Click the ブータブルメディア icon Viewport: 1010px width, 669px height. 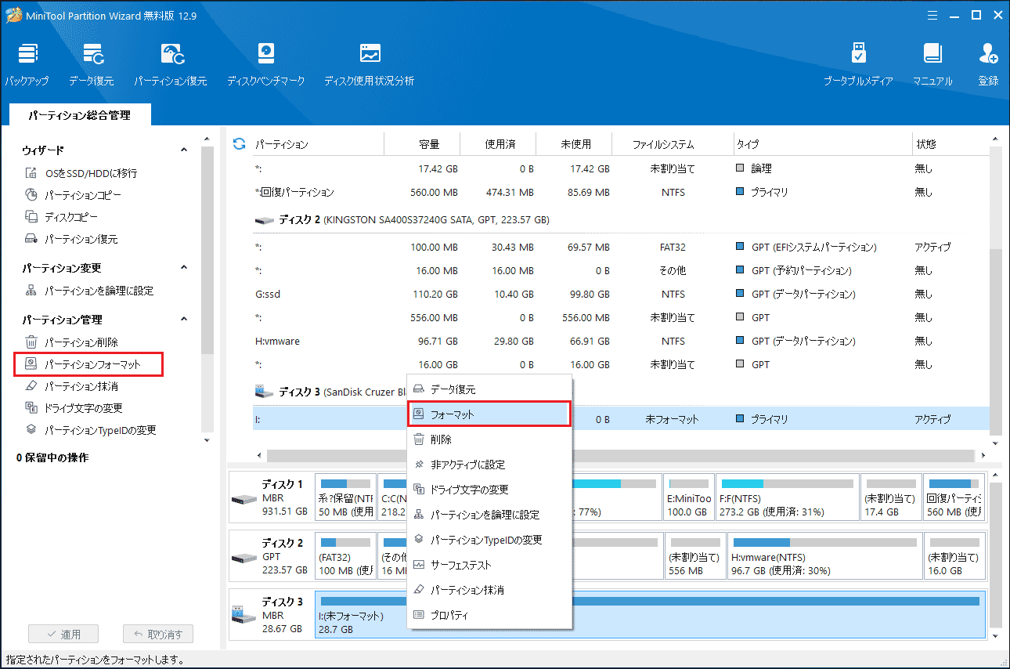858,65
